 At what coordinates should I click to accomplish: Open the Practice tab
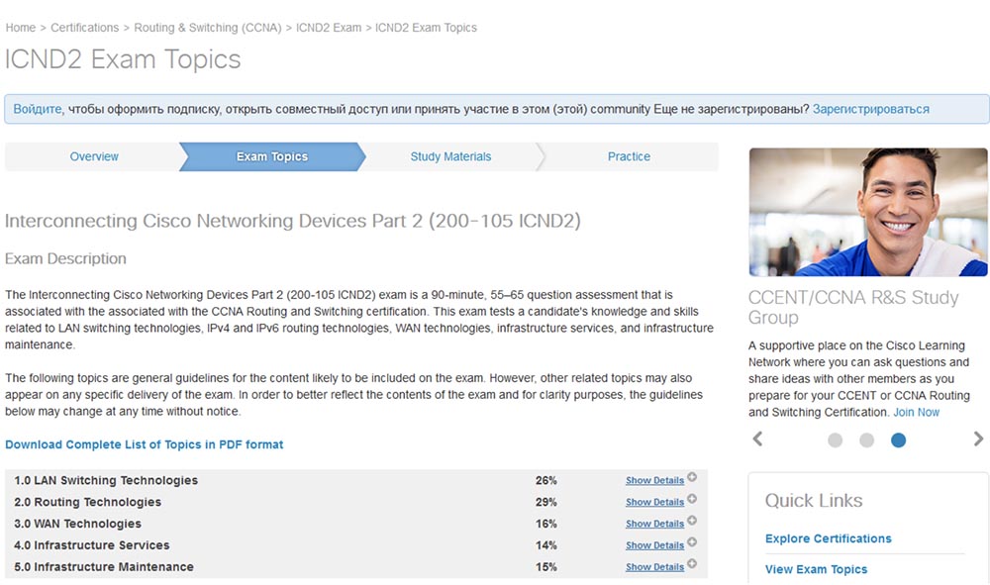(x=629, y=156)
